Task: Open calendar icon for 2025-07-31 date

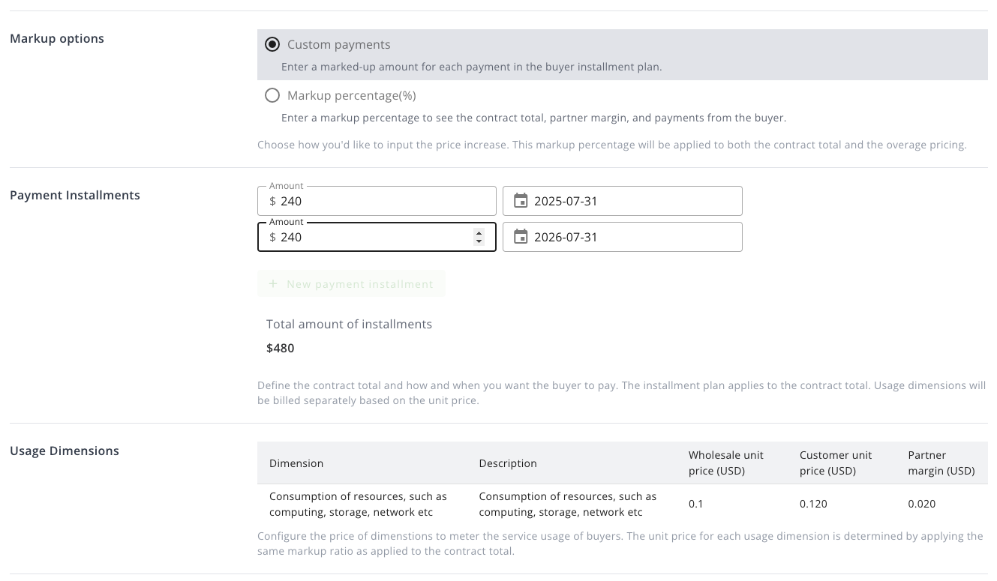Action: click(521, 201)
